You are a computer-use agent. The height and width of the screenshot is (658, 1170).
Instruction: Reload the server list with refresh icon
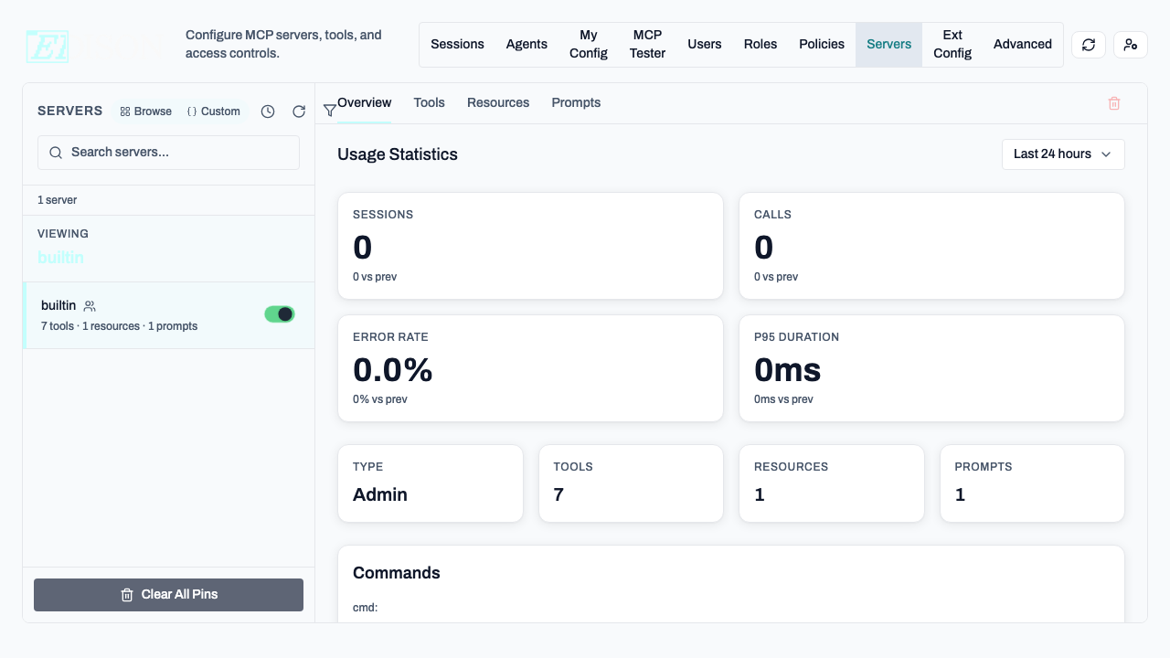(x=299, y=111)
